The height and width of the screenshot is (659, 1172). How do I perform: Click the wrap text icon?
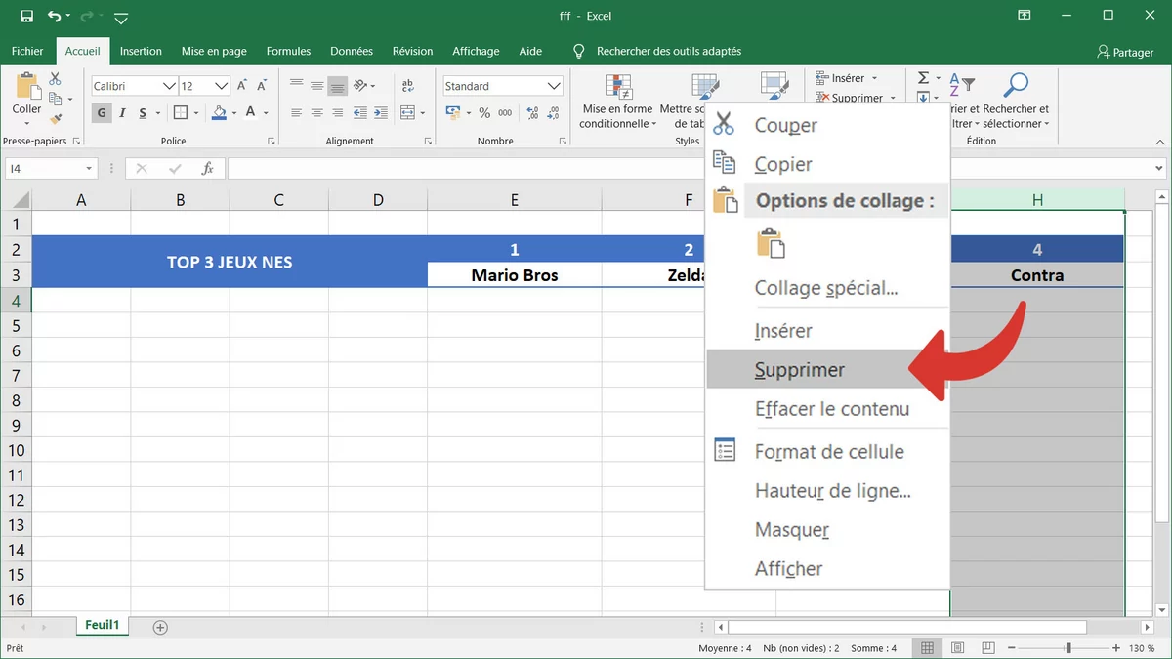[408, 85]
